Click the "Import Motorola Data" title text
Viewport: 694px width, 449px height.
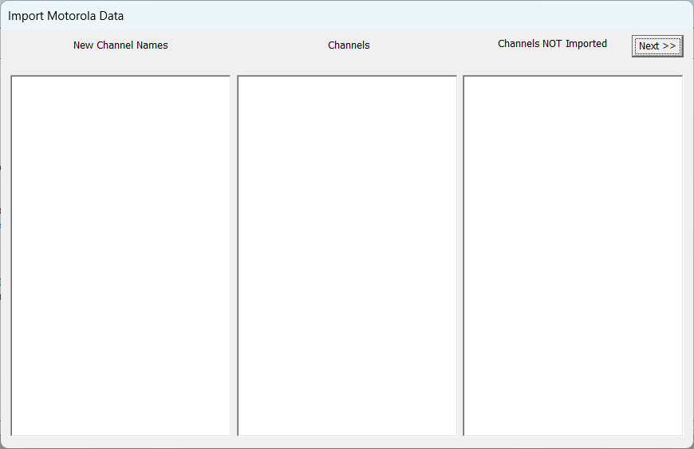(x=65, y=16)
